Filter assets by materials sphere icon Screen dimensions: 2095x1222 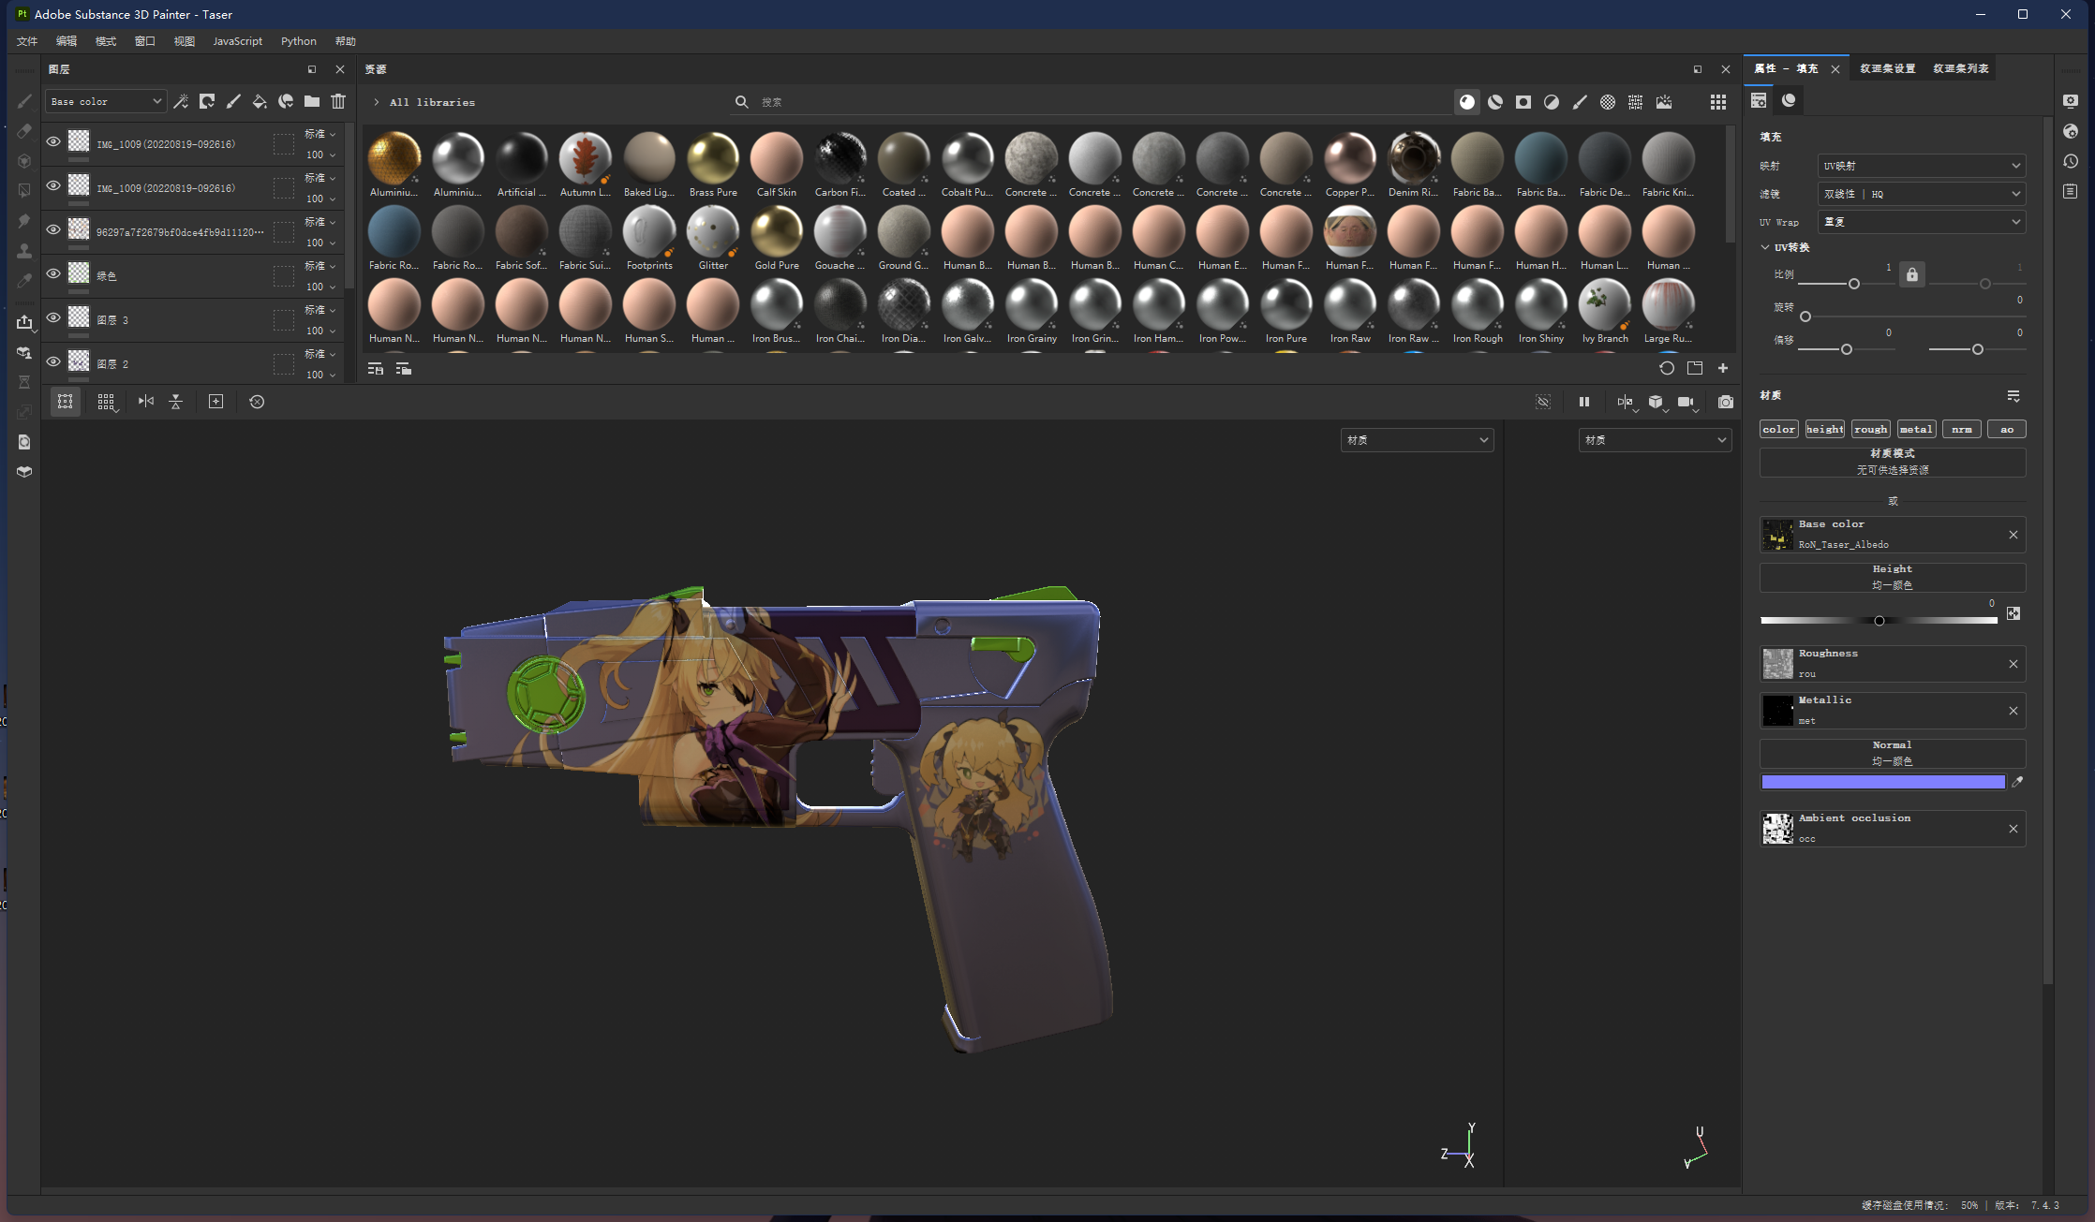[x=1467, y=102]
